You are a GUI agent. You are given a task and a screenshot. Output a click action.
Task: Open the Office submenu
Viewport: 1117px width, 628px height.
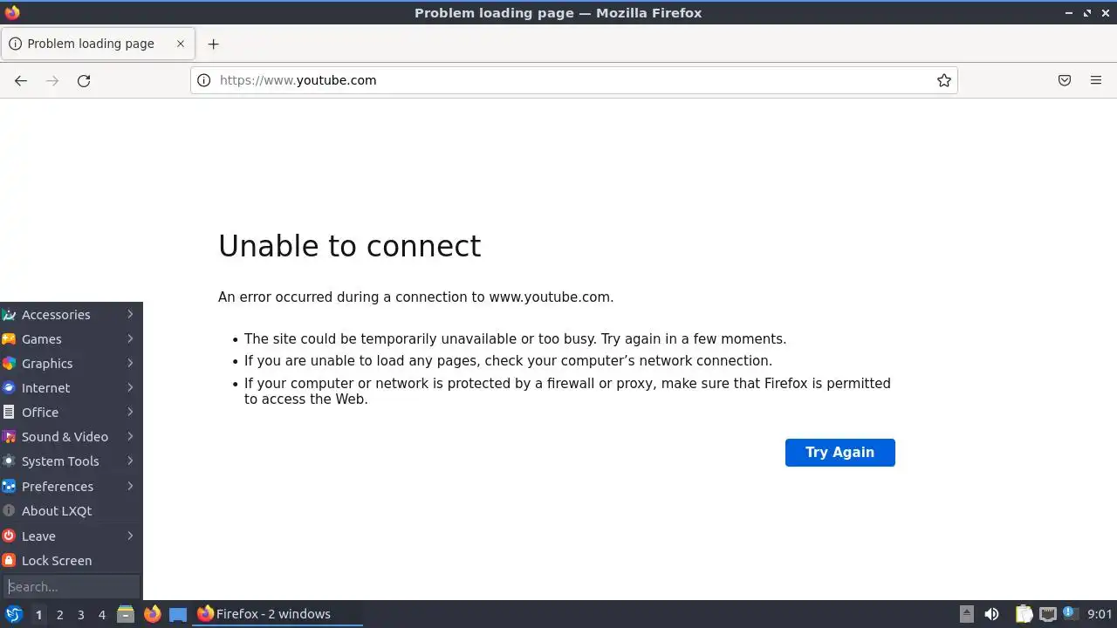point(71,412)
